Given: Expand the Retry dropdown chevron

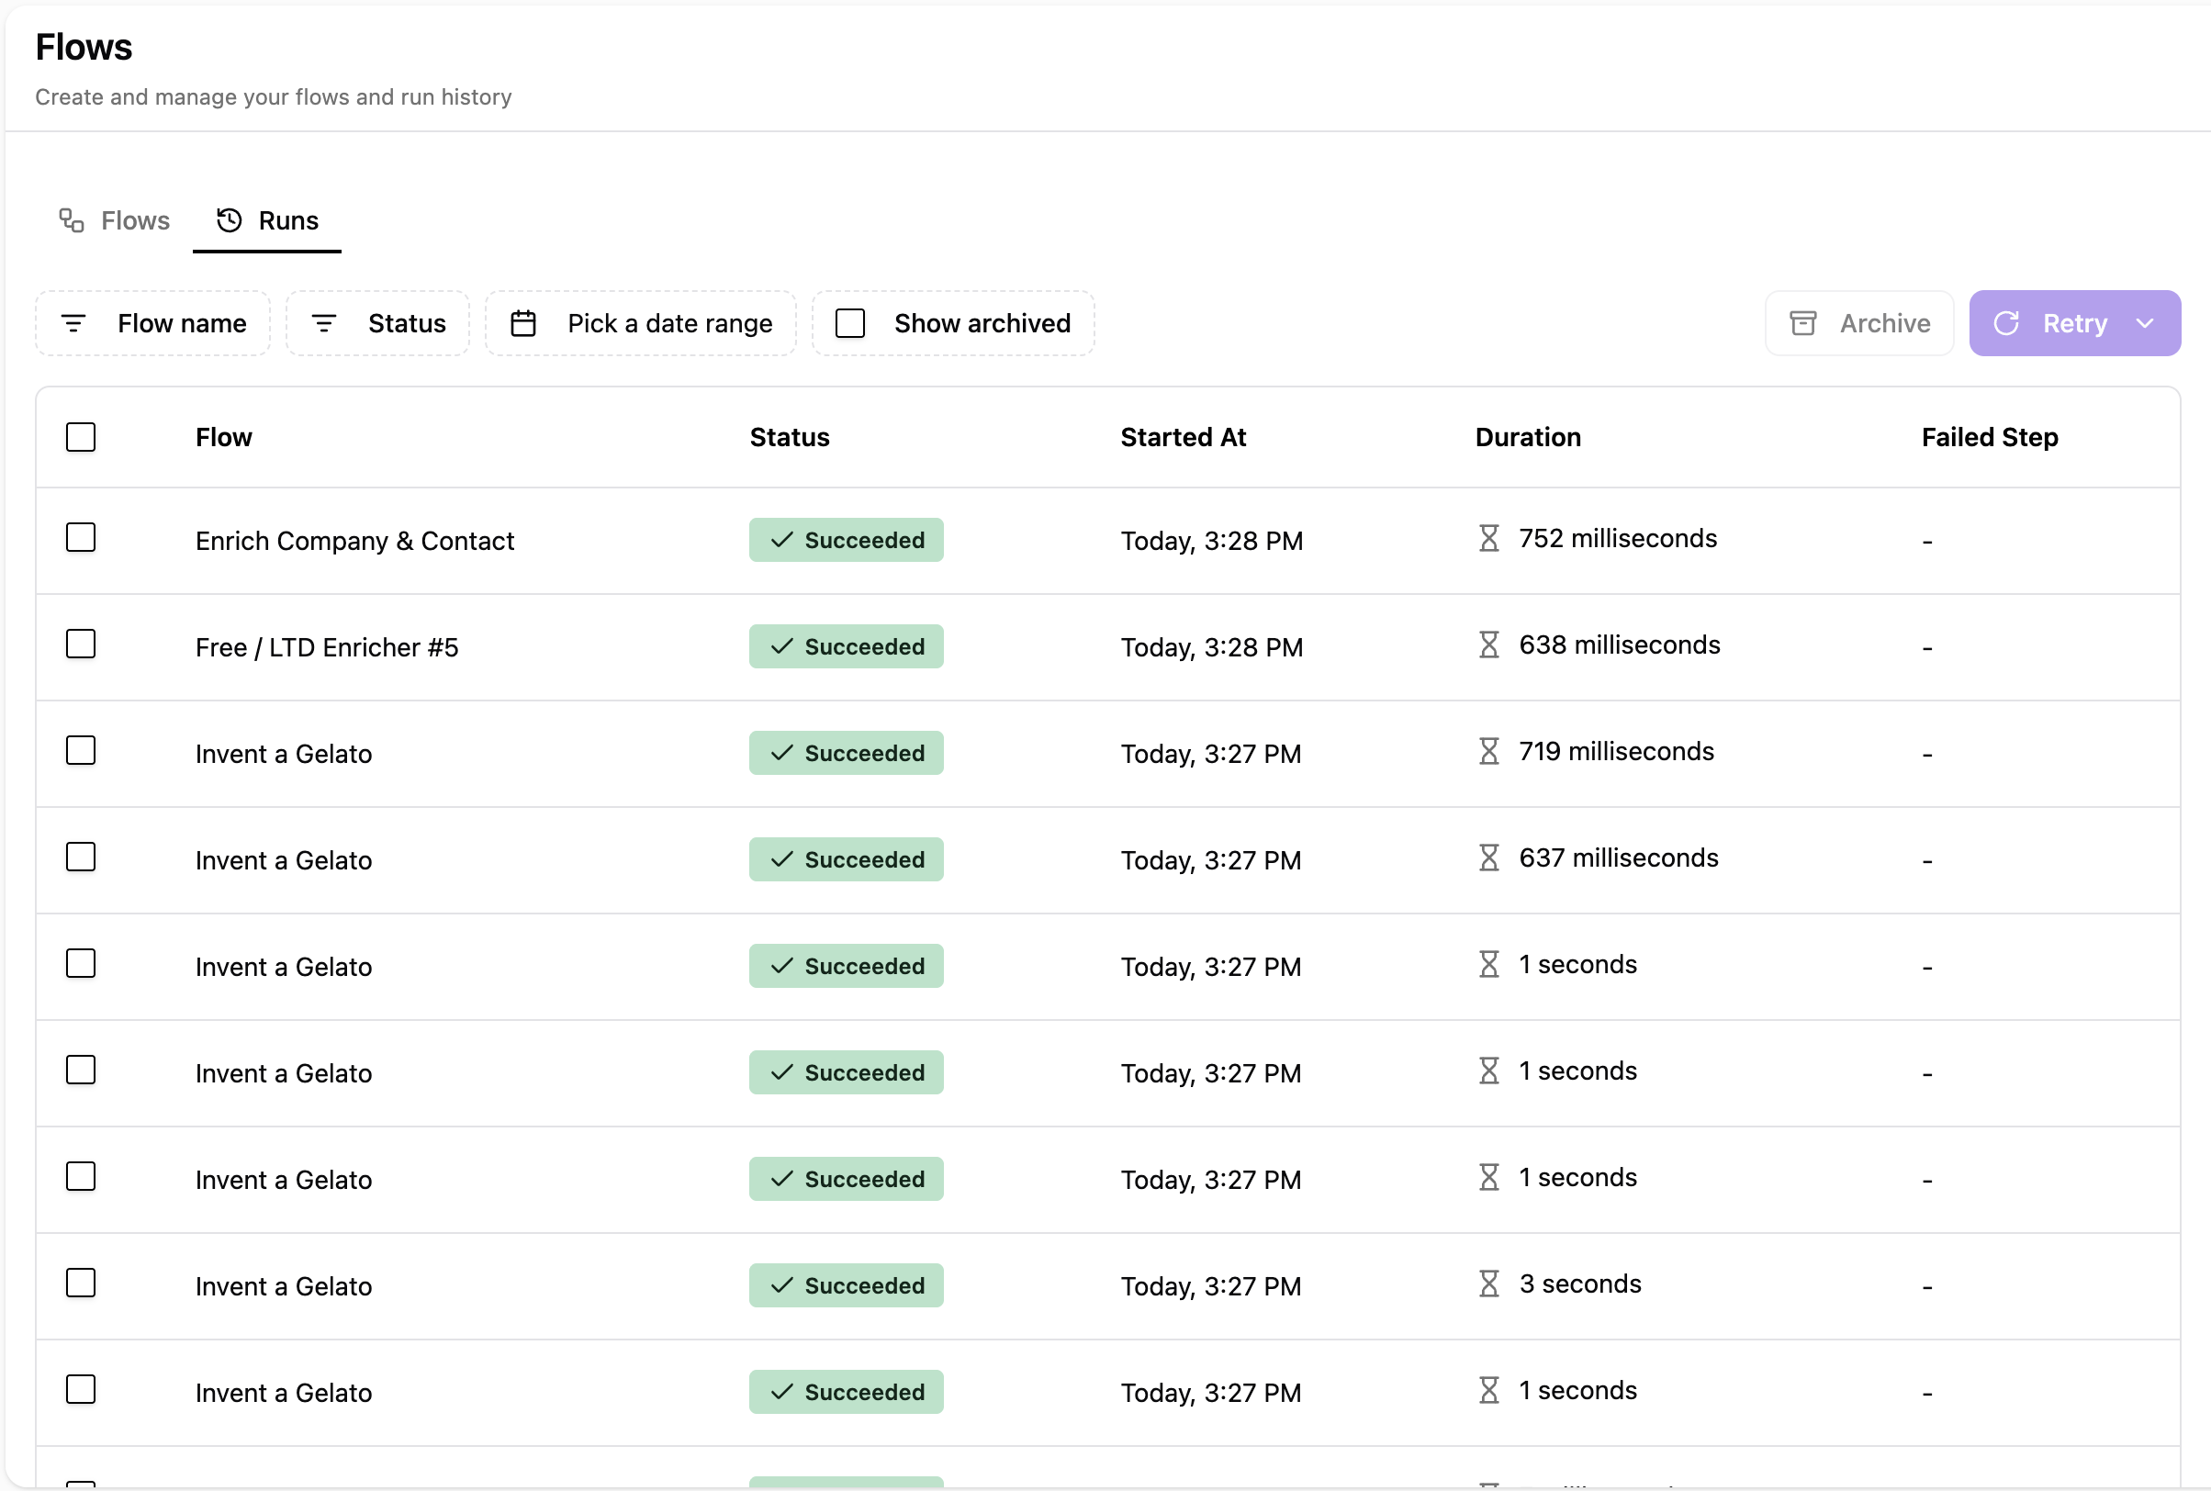Looking at the screenshot, I should tap(2146, 323).
